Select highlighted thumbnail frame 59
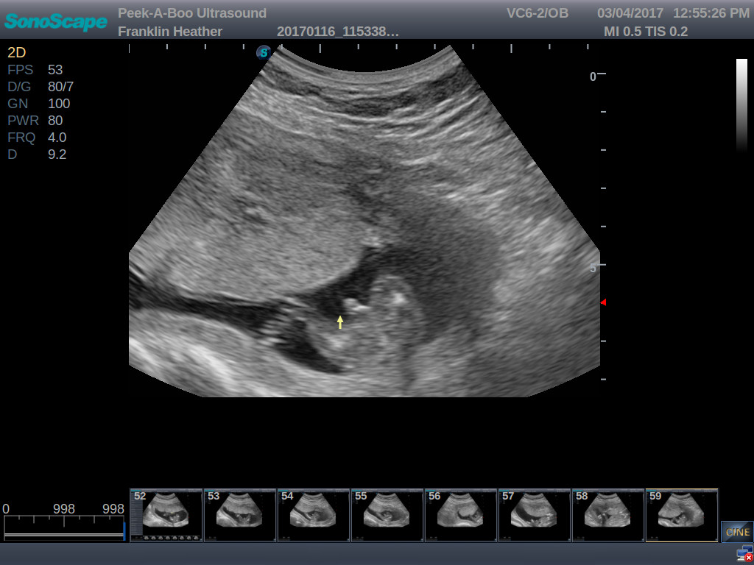 [681, 515]
